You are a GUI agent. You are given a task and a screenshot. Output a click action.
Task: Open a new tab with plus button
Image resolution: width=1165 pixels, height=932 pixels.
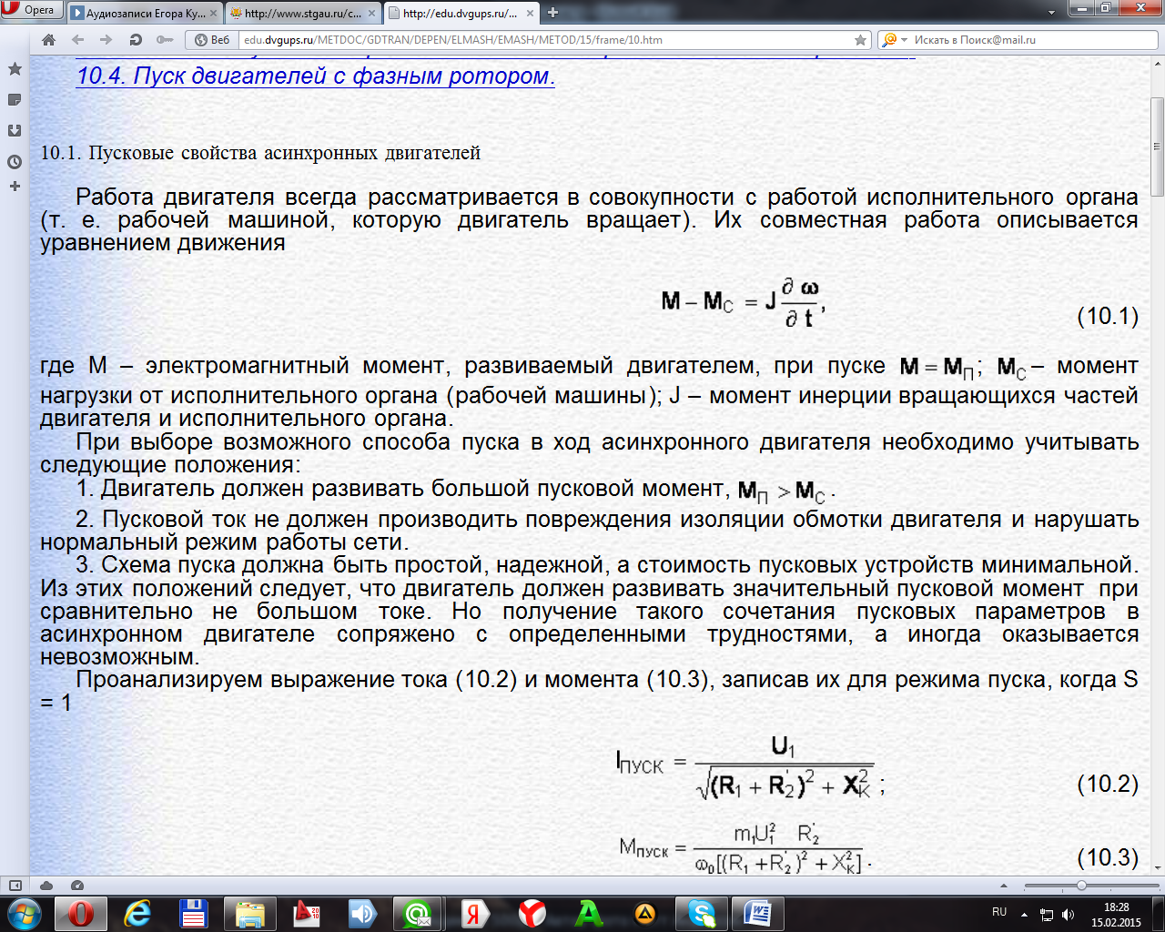click(x=552, y=13)
